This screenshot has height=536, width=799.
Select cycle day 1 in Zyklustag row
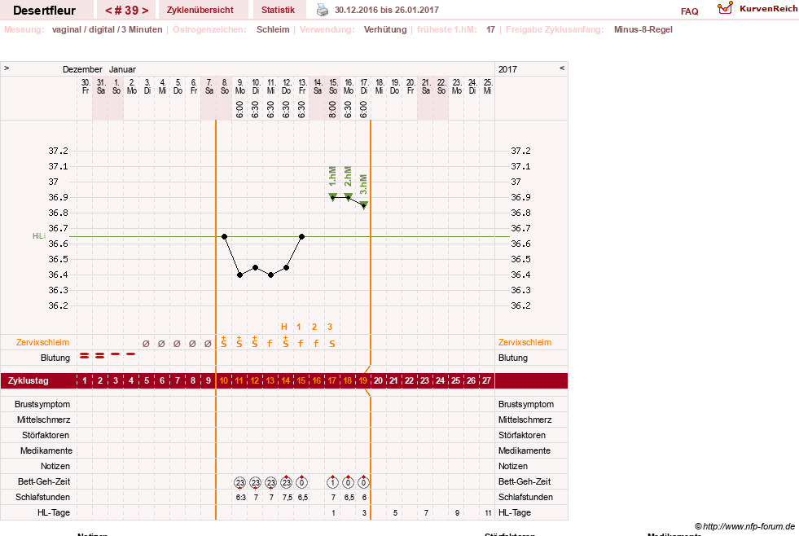[x=85, y=380]
